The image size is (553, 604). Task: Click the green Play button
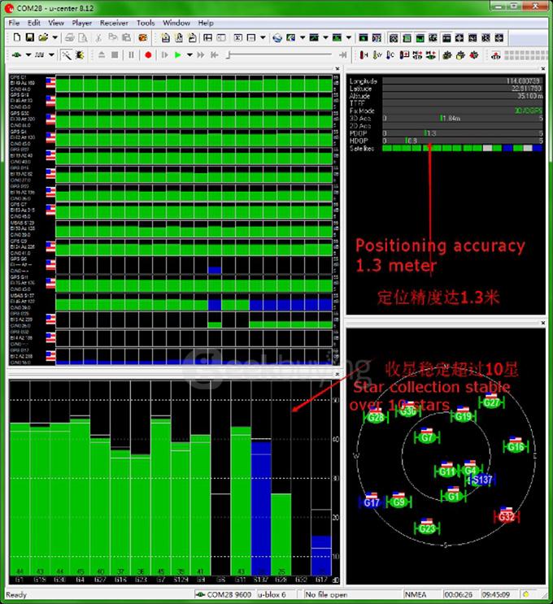[177, 54]
